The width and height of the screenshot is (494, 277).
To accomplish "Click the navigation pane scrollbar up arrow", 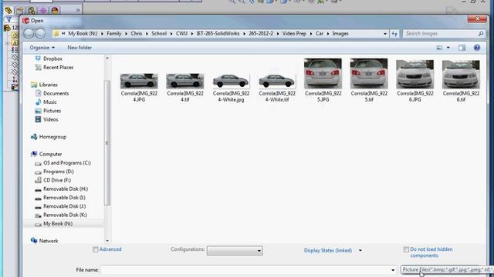I will pyautogui.click(x=107, y=58).
